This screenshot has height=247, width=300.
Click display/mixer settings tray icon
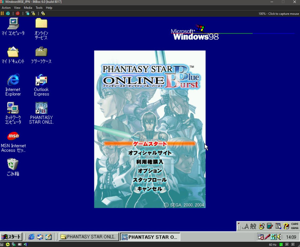pyautogui.click(x=274, y=237)
